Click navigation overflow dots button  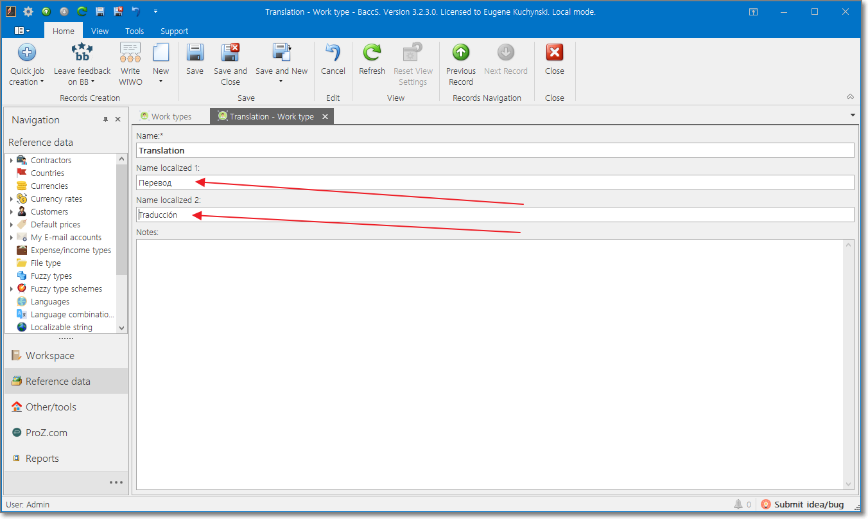(116, 482)
